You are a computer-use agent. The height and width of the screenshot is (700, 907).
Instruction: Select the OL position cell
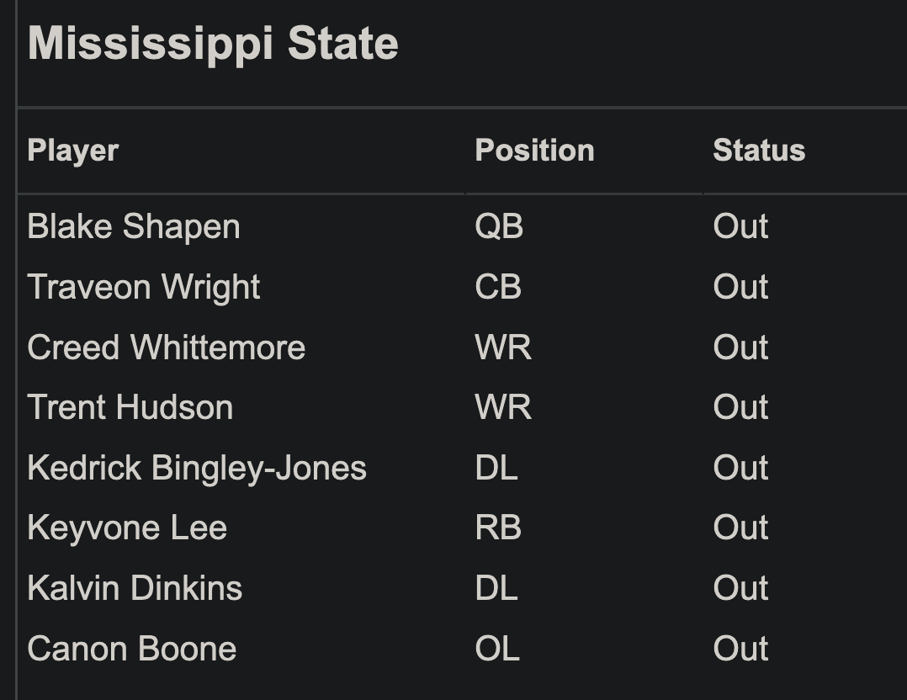click(x=497, y=649)
